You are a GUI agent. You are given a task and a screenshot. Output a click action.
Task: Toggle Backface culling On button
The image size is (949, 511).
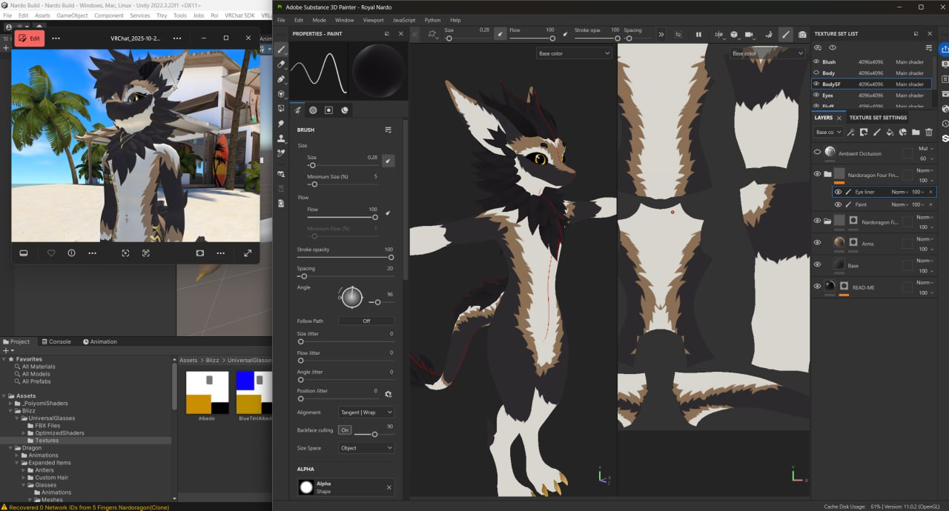tap(345, 430)
